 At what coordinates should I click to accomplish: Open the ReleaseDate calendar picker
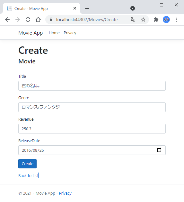(159, 150)
